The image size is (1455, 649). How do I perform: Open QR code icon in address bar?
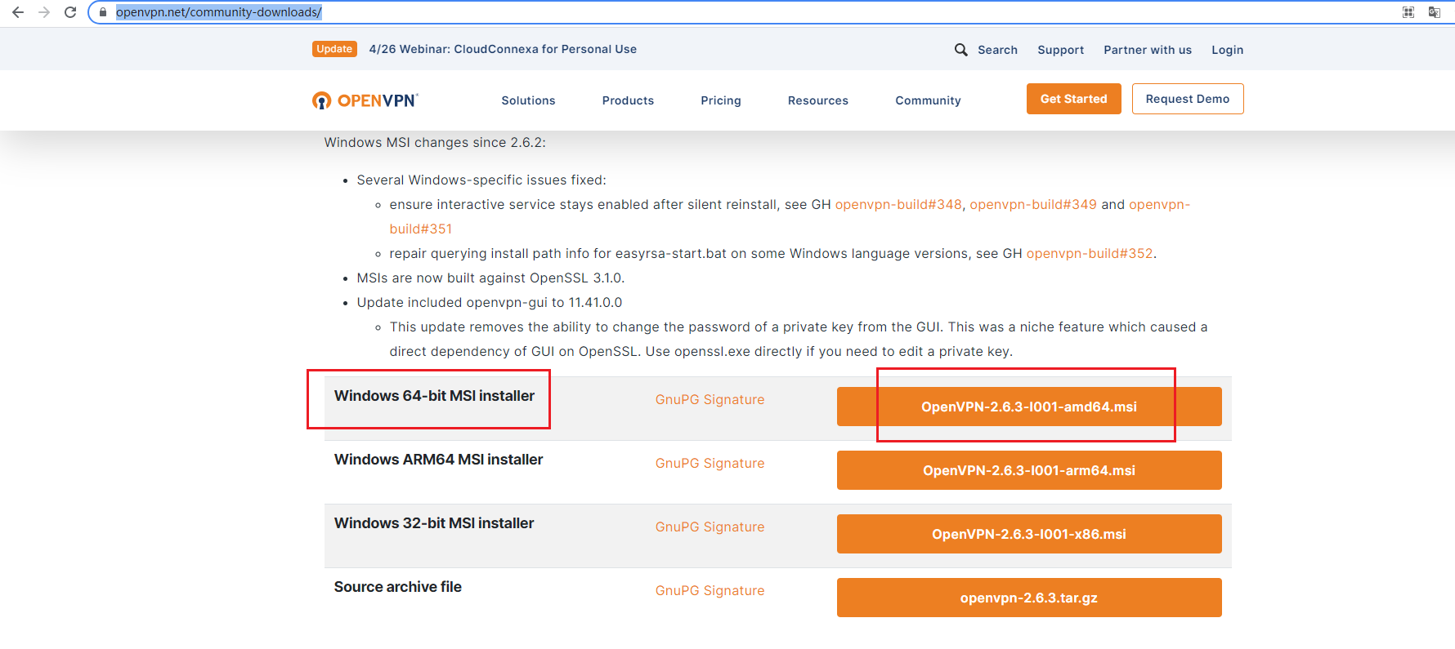click(x=1408, y=12)
